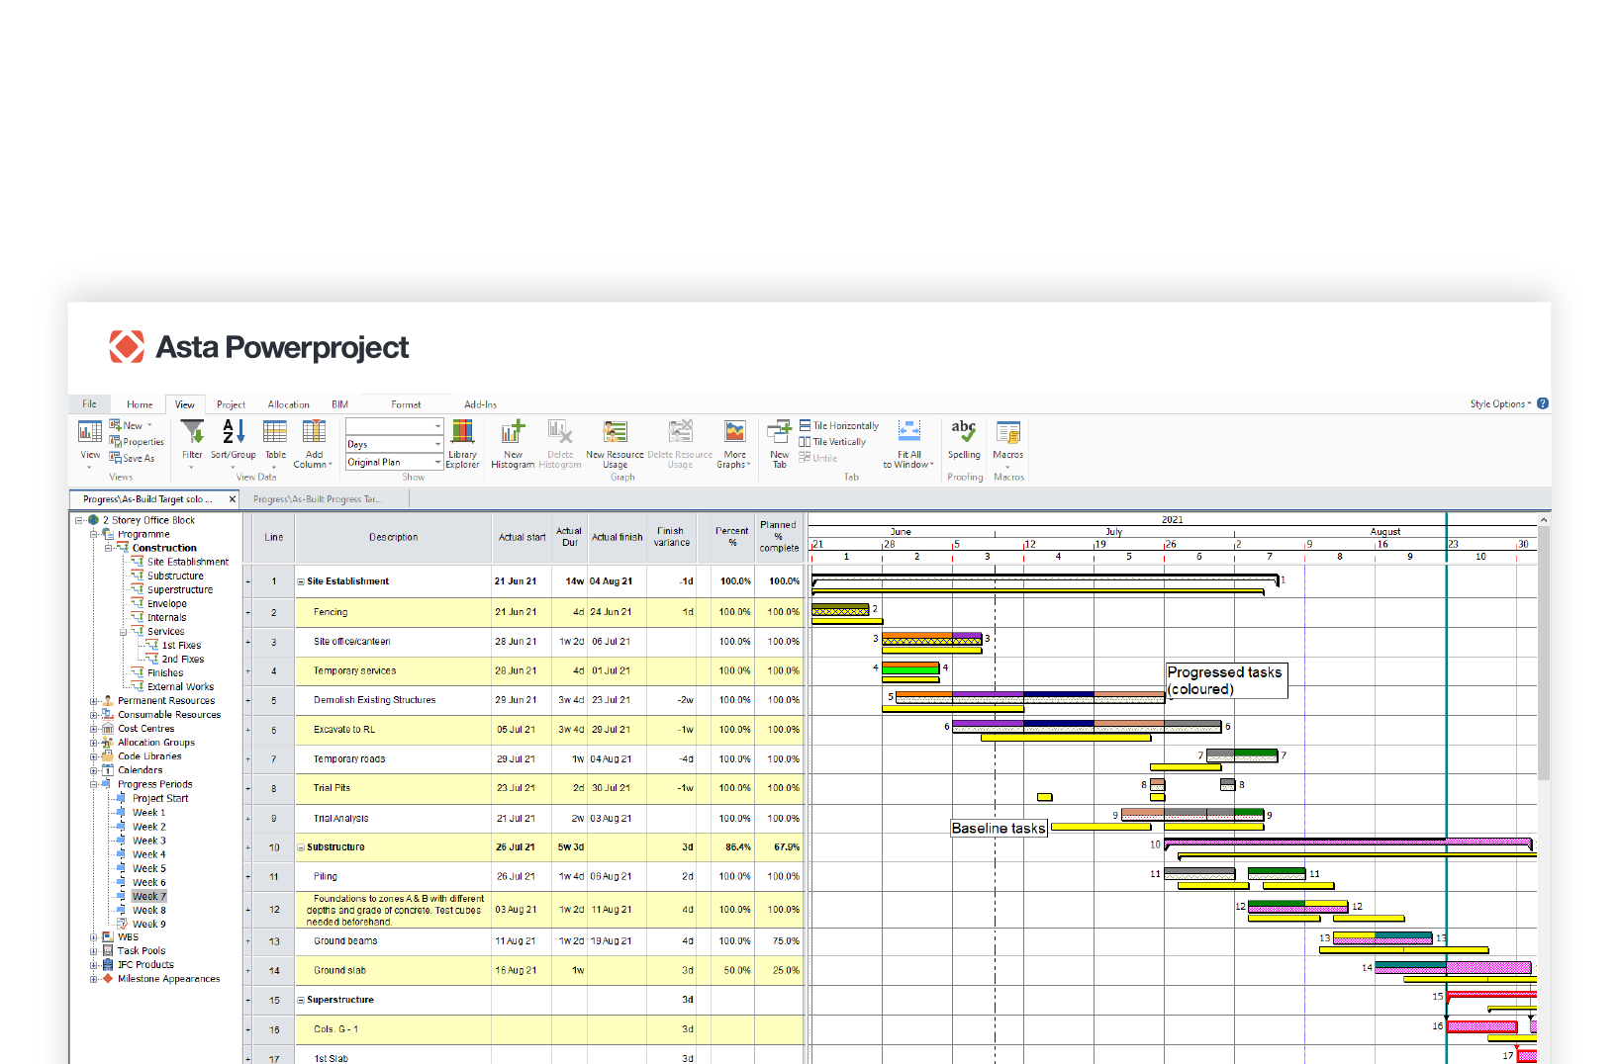Click Delete Histogram icon

(x=560, y=443)
